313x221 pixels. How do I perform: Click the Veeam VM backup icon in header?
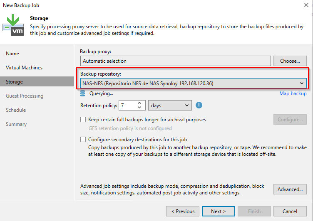14,25
